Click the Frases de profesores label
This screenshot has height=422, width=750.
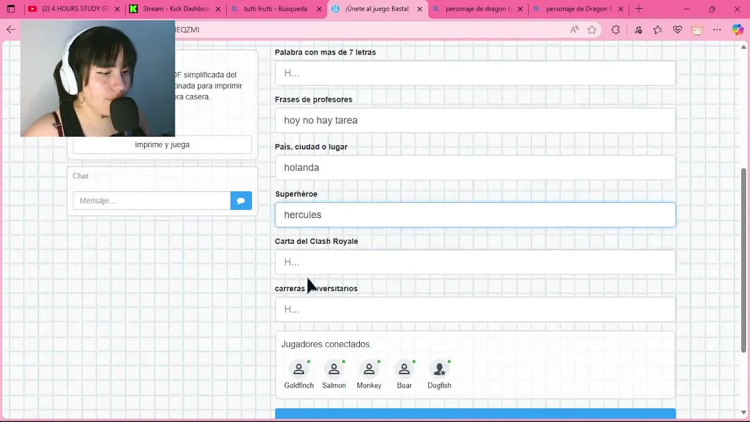pos(313,100)
